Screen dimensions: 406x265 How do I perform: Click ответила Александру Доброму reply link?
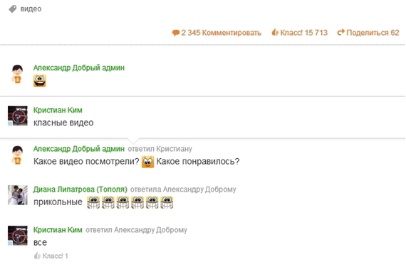pos(183,189)
